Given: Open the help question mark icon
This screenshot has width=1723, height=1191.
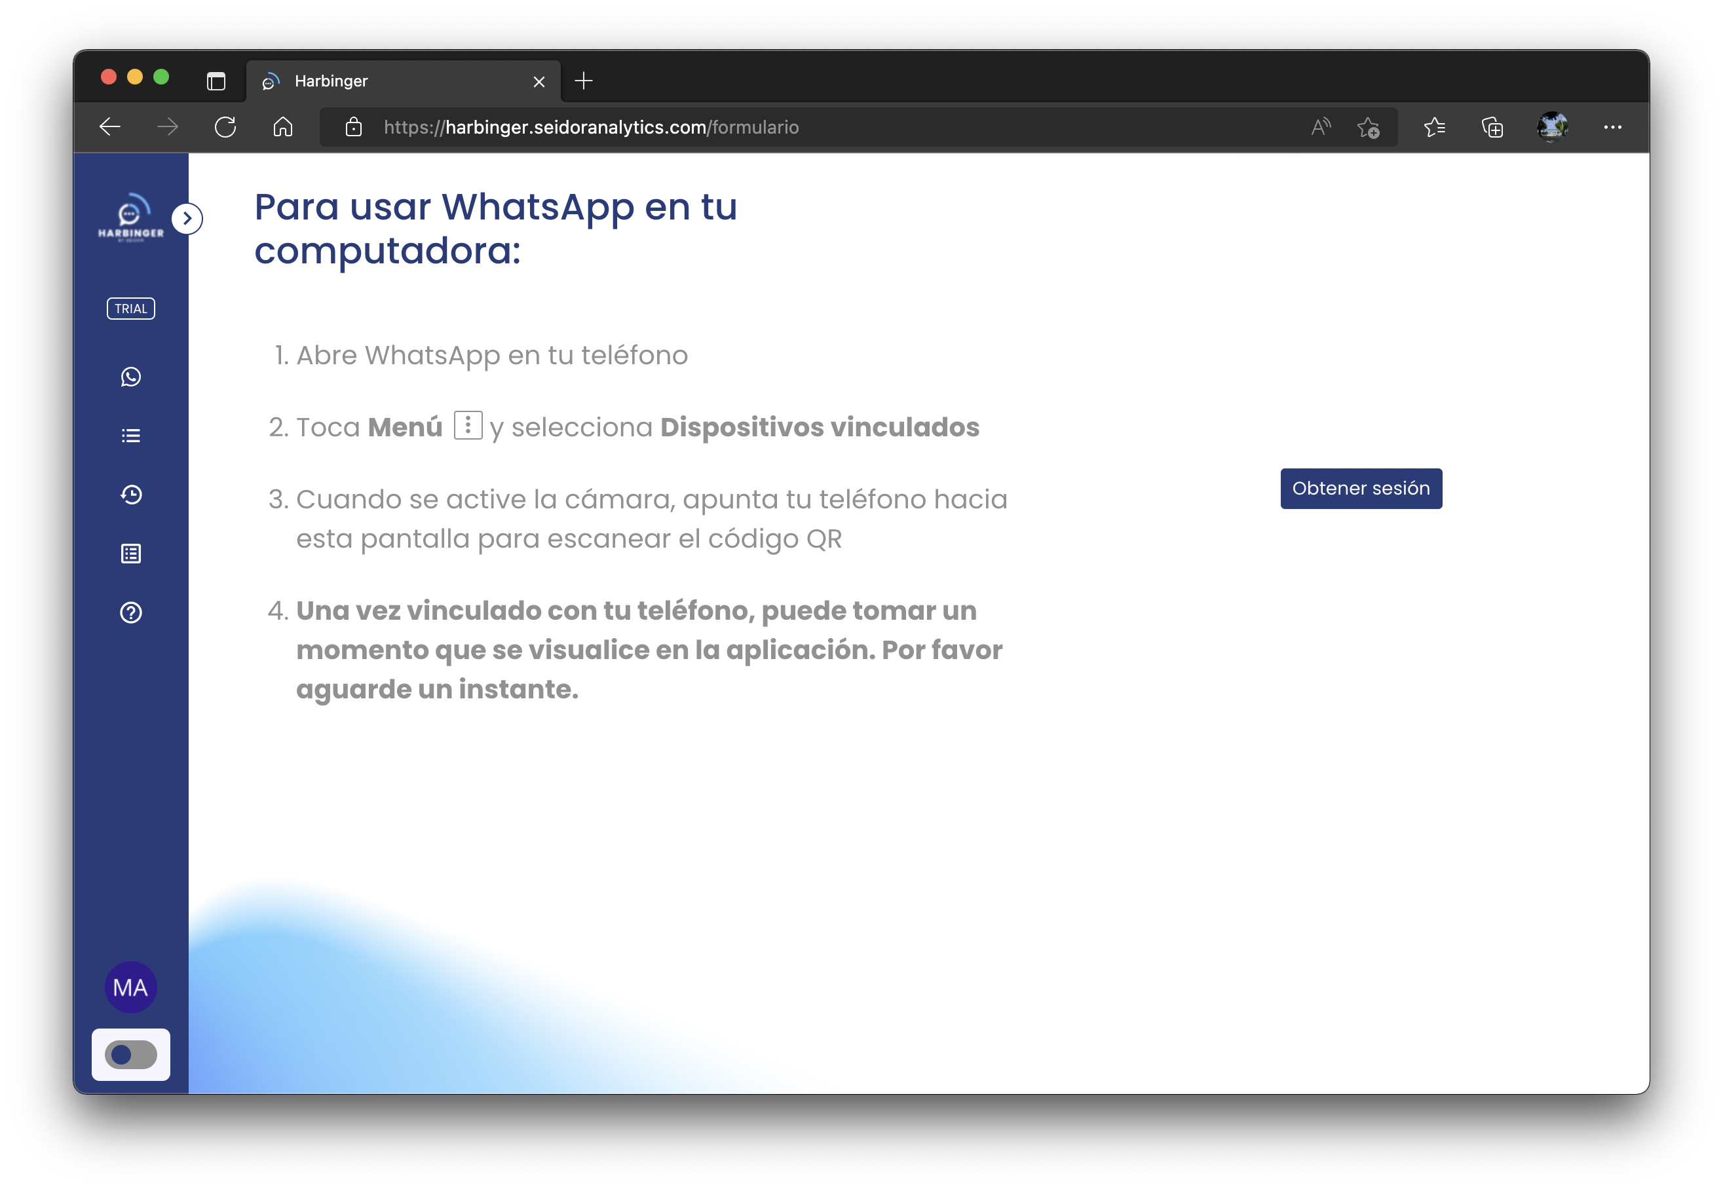Looking at the screenshot, I should [130, 613].
